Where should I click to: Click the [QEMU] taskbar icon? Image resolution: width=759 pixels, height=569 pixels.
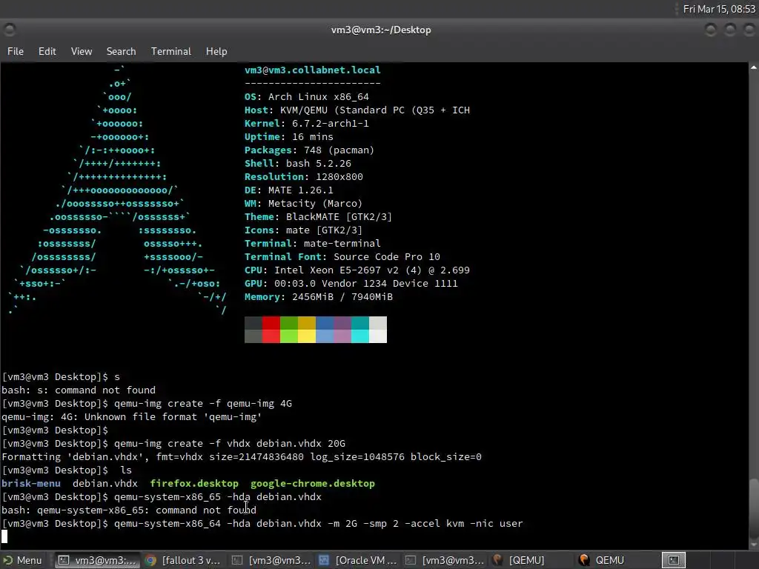pos(497,560)
